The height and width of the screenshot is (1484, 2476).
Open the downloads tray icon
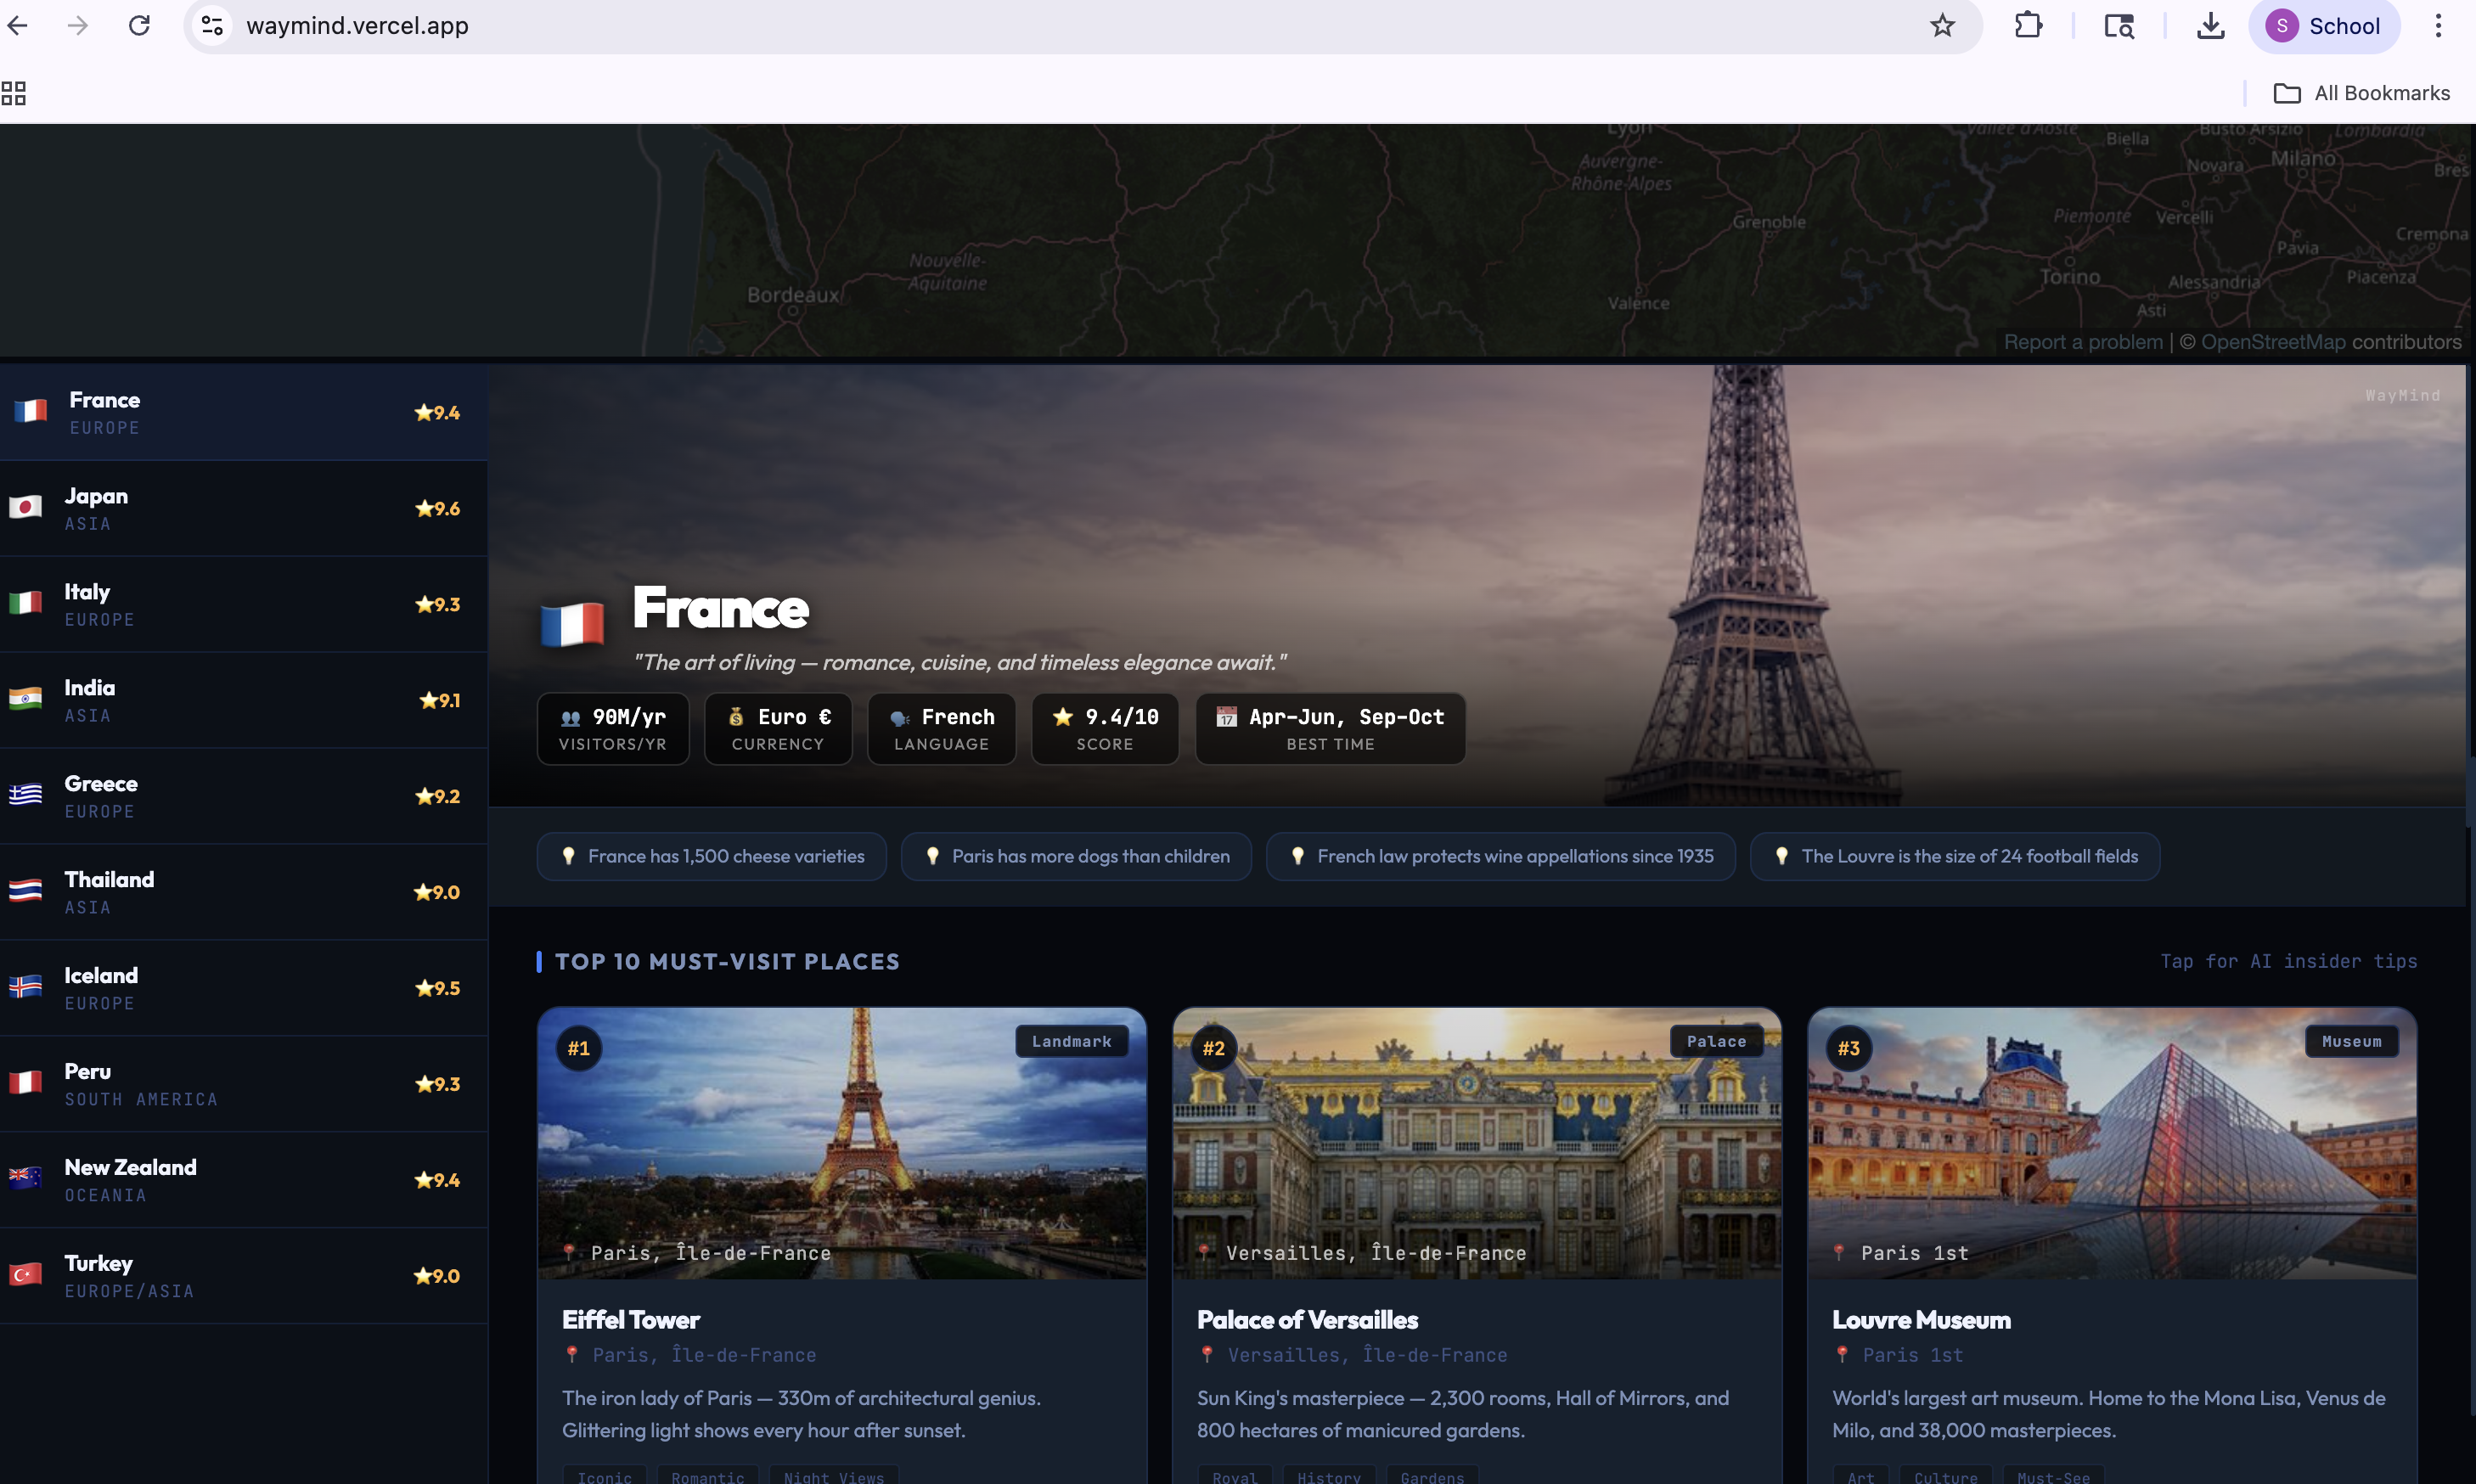(2210, 25)
